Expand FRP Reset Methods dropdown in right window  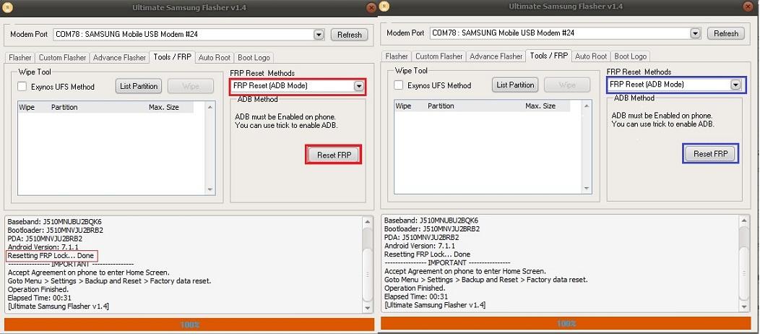click(x=735, y=85)
